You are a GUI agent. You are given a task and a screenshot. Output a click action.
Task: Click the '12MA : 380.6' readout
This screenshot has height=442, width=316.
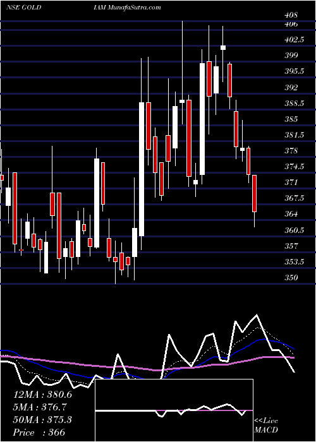click(42, 395)
